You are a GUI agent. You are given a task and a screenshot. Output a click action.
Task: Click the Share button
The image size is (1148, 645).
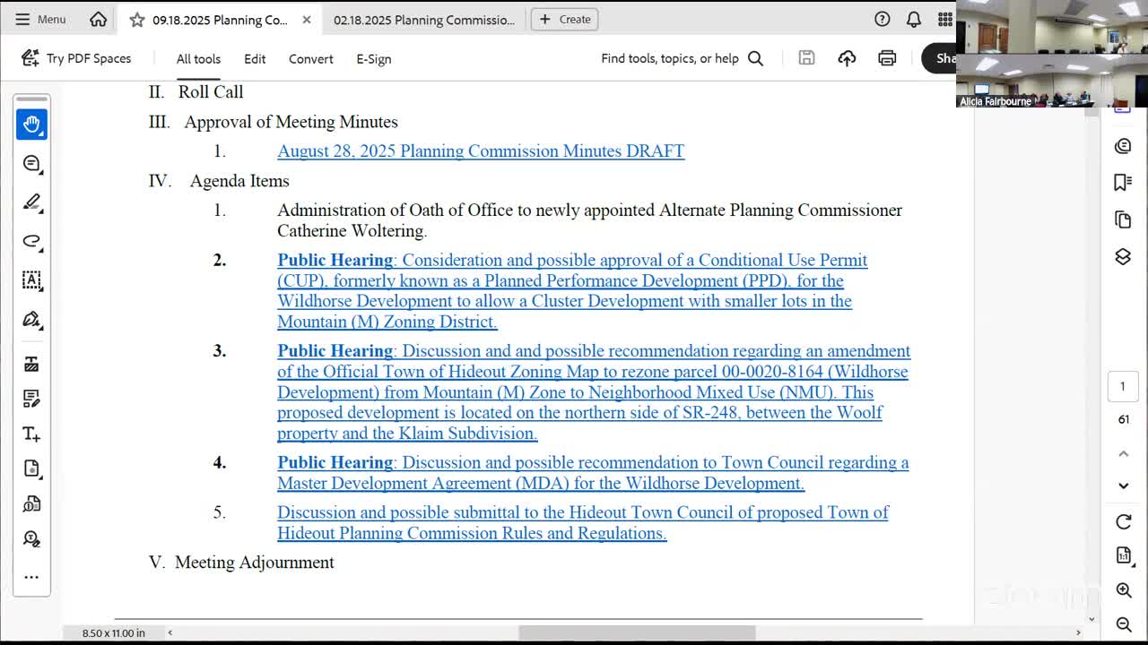click(939, 58)
